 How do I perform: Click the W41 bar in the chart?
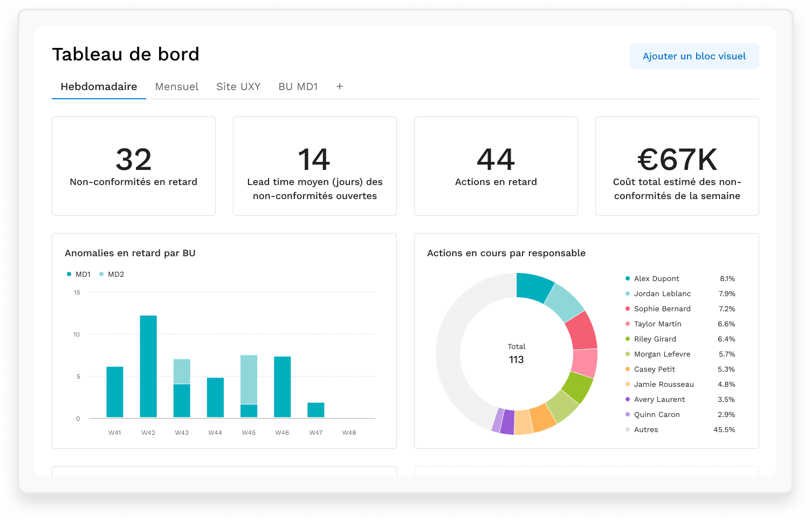click(x=115, y=392)
